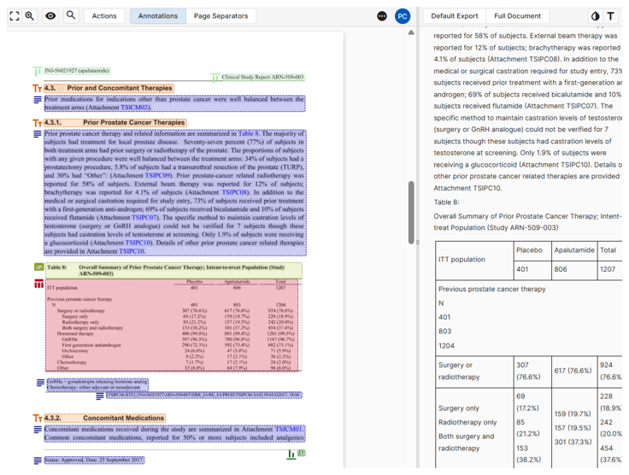Toggle the Annotations view button

(x=157, y=15)
